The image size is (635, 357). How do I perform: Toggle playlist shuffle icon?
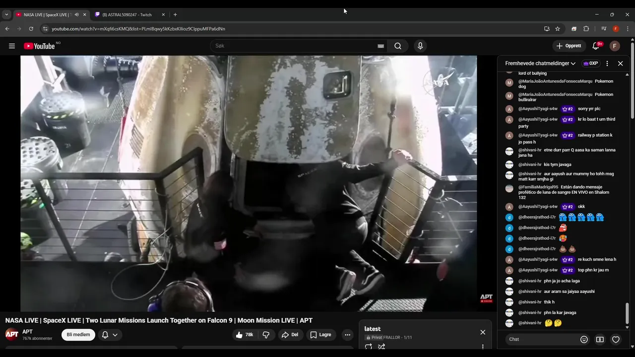381,347
